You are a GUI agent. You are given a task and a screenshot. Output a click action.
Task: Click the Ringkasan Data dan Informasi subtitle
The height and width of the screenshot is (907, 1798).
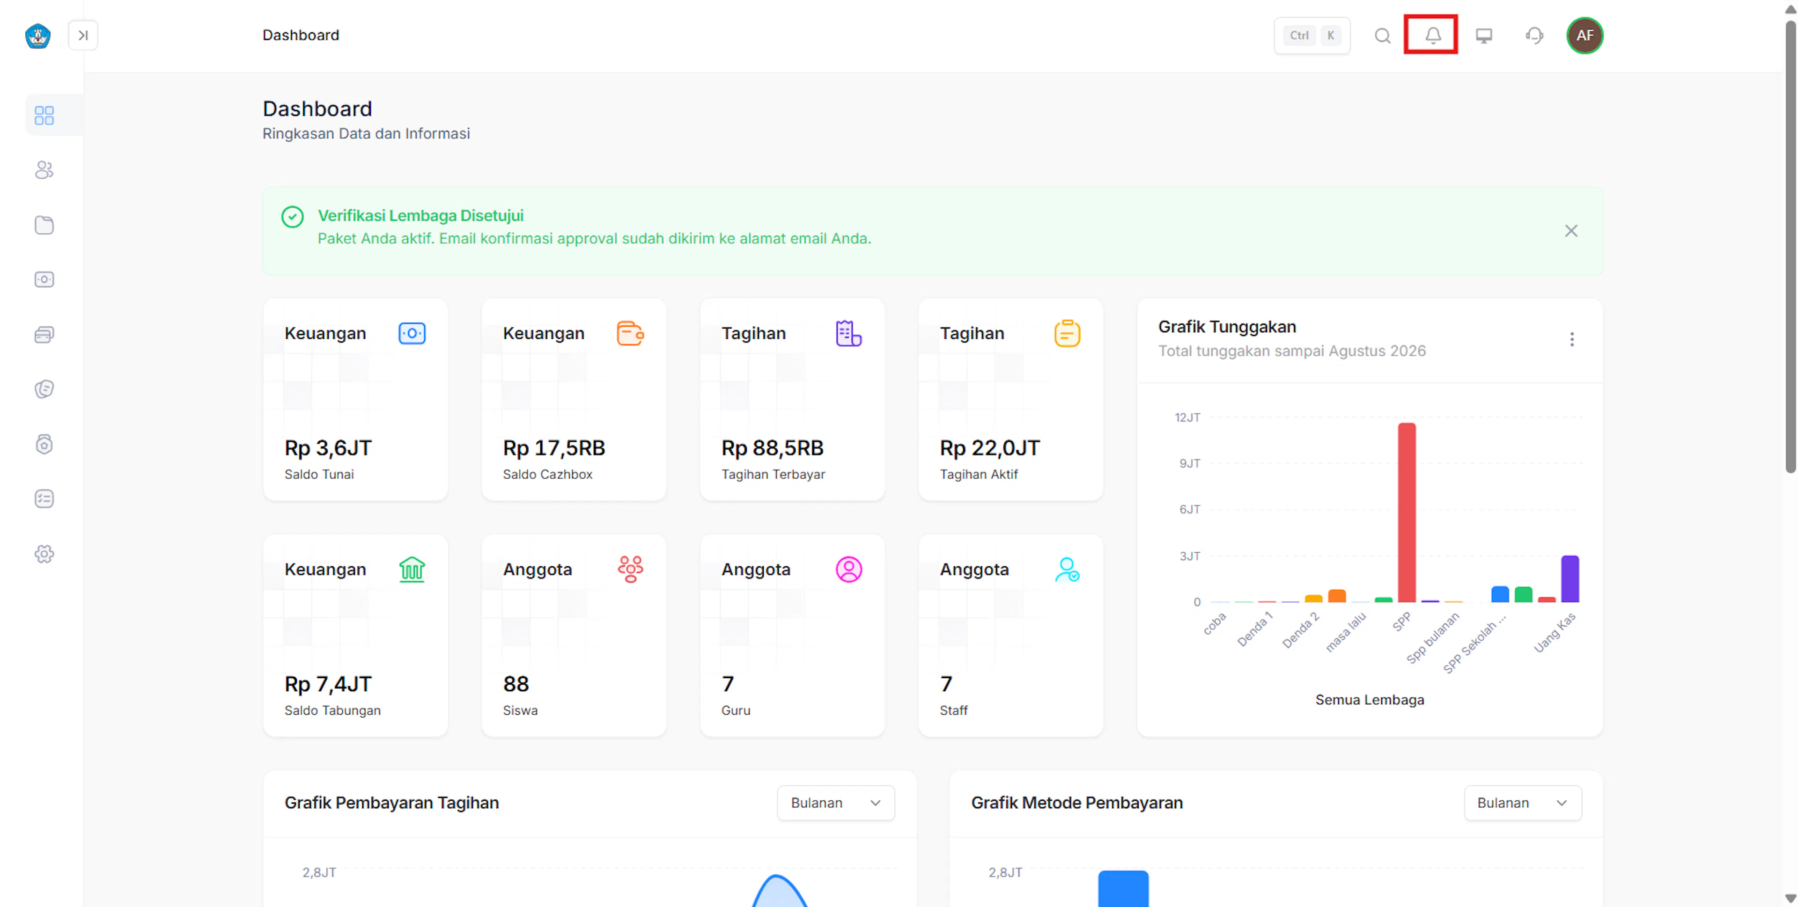[366, 133]
